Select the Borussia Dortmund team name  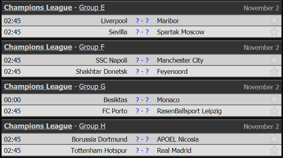[x=99, y=139]
